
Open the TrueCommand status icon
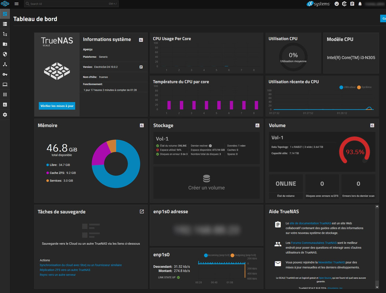pos(345,4)
